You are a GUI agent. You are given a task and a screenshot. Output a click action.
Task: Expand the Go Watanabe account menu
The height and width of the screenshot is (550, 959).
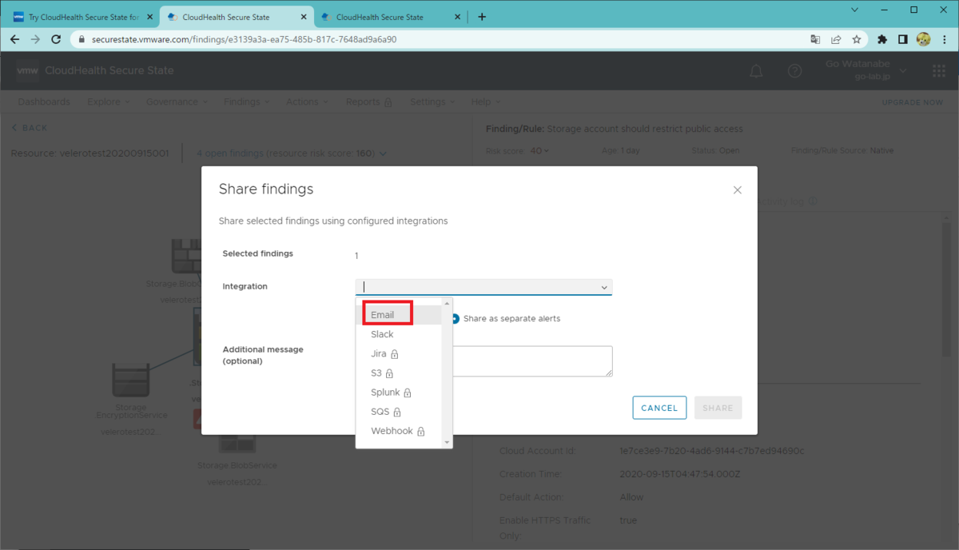pyautogui.click(x=866, y=70)
